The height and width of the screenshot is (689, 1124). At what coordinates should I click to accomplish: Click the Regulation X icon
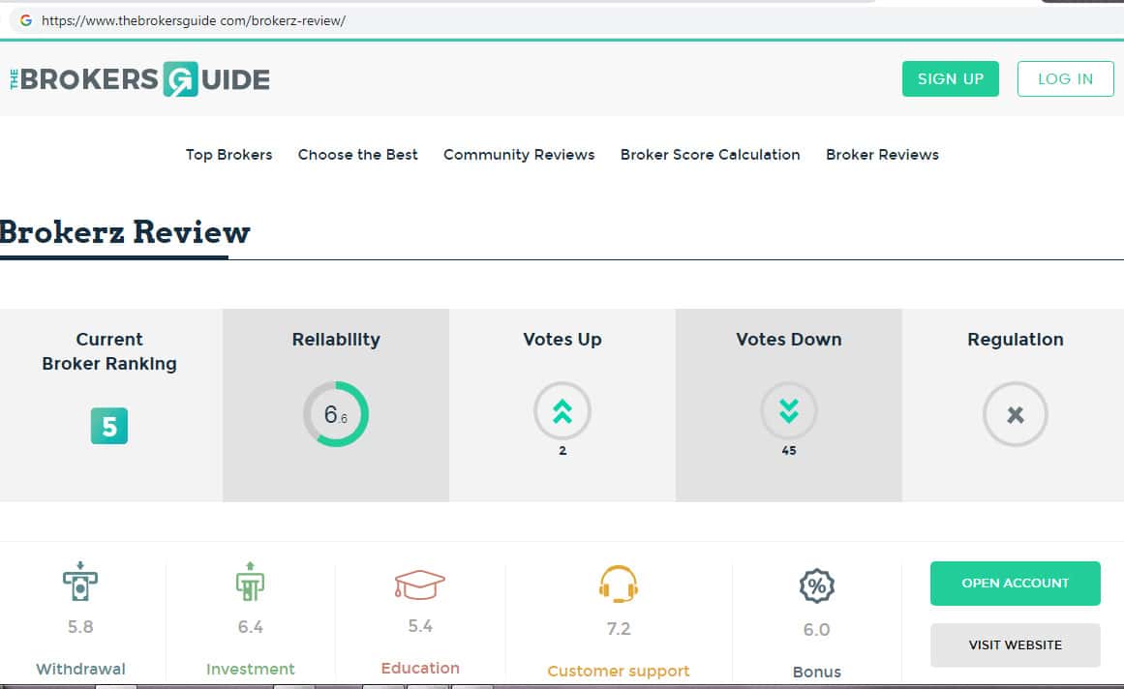click(1015, 414)
